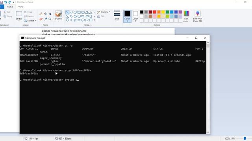The image size is (252, 141).
Task: Select the Text tool
Action: pos(50,14)
